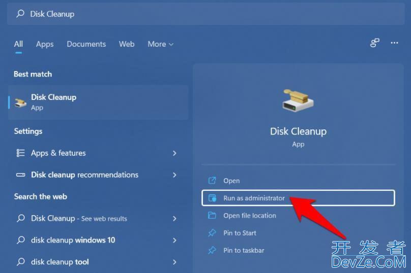This screenshot has width=411, height=273.
Task: Expand the Disk cleanup recommendations chevron
Action: 174,175
